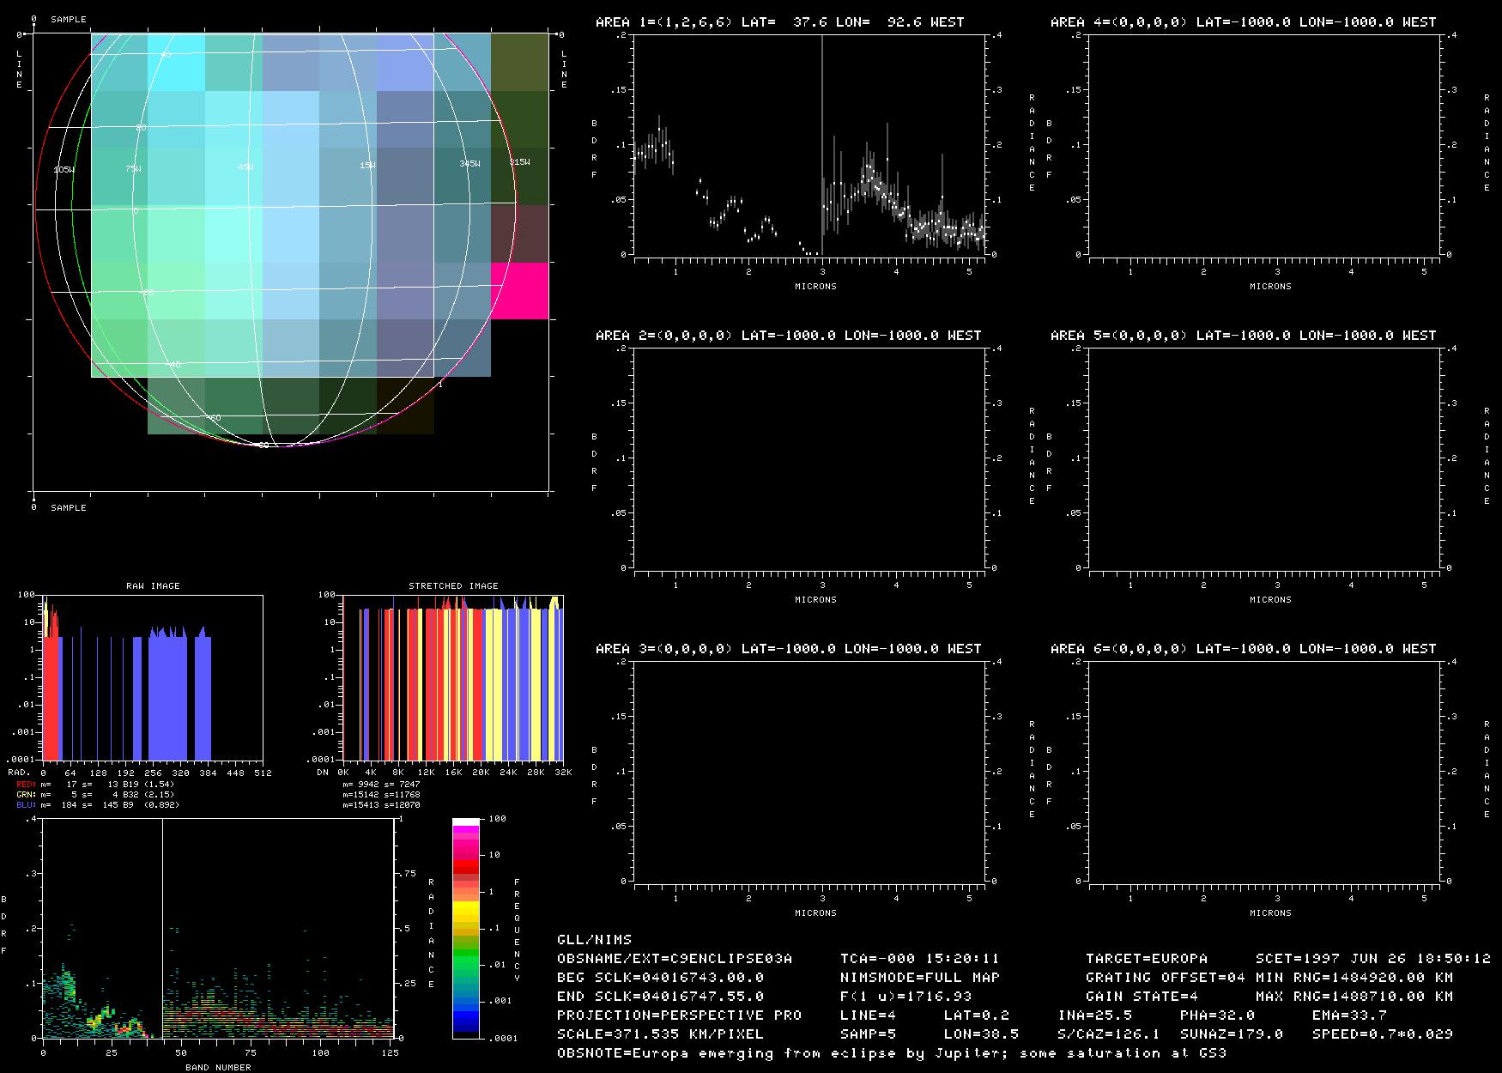The width and height of the screenshot is (1502, 1073).
Task: Click inside the empty AREA 5 plot
Action: [x=1265, y=458]
